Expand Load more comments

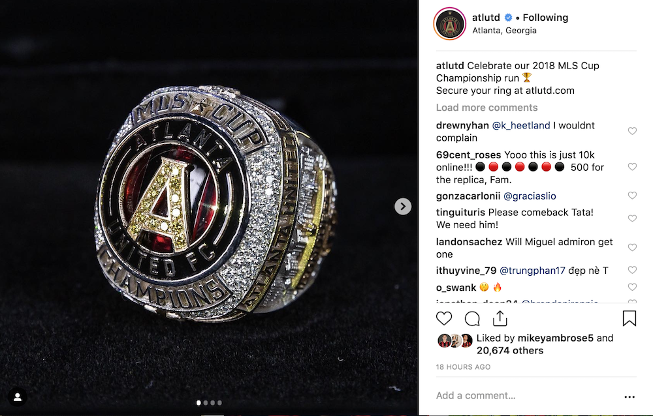487,108
